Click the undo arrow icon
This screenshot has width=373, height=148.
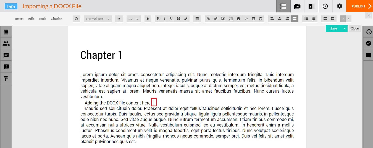tap(76, 19)
